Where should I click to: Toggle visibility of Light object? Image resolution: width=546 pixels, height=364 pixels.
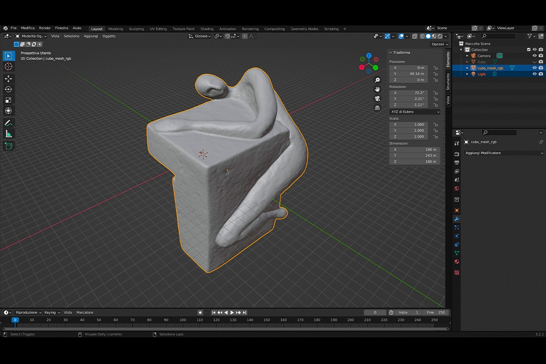pos(535,74)
